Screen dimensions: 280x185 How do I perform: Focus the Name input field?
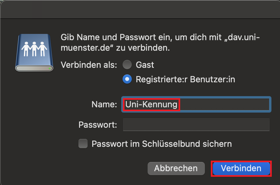point(224,105)
